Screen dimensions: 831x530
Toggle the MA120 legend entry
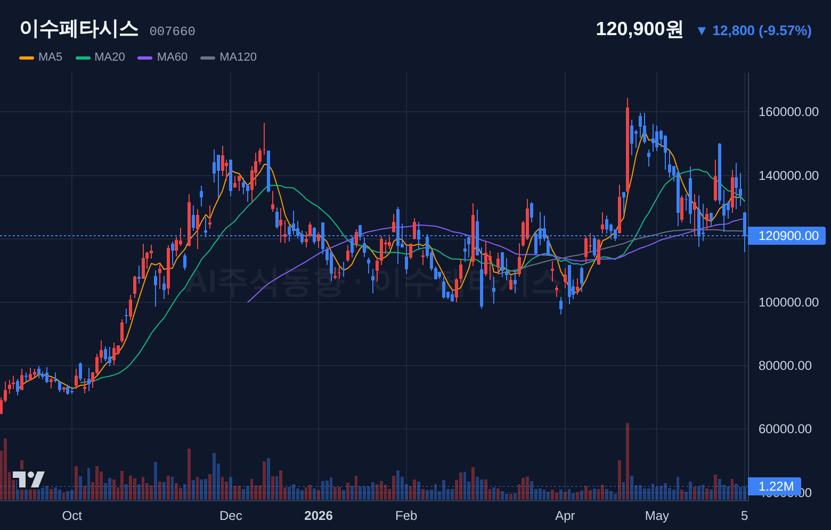238,57
